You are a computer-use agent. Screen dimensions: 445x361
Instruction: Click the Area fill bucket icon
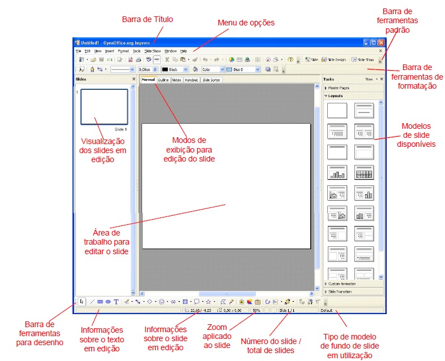(195, 69)
